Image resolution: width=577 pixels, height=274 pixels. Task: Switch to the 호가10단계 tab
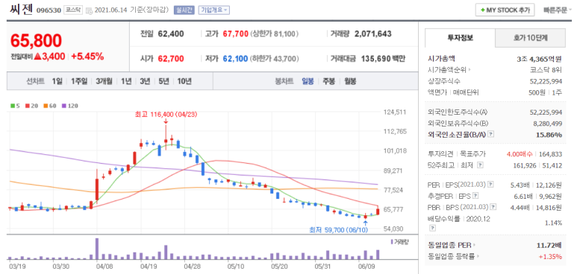click(530, 37)
